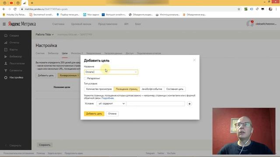This screenshot has width=280, height=157.
Task: Switch to the Вебвизор settings tab
Action: pos(53,53)
